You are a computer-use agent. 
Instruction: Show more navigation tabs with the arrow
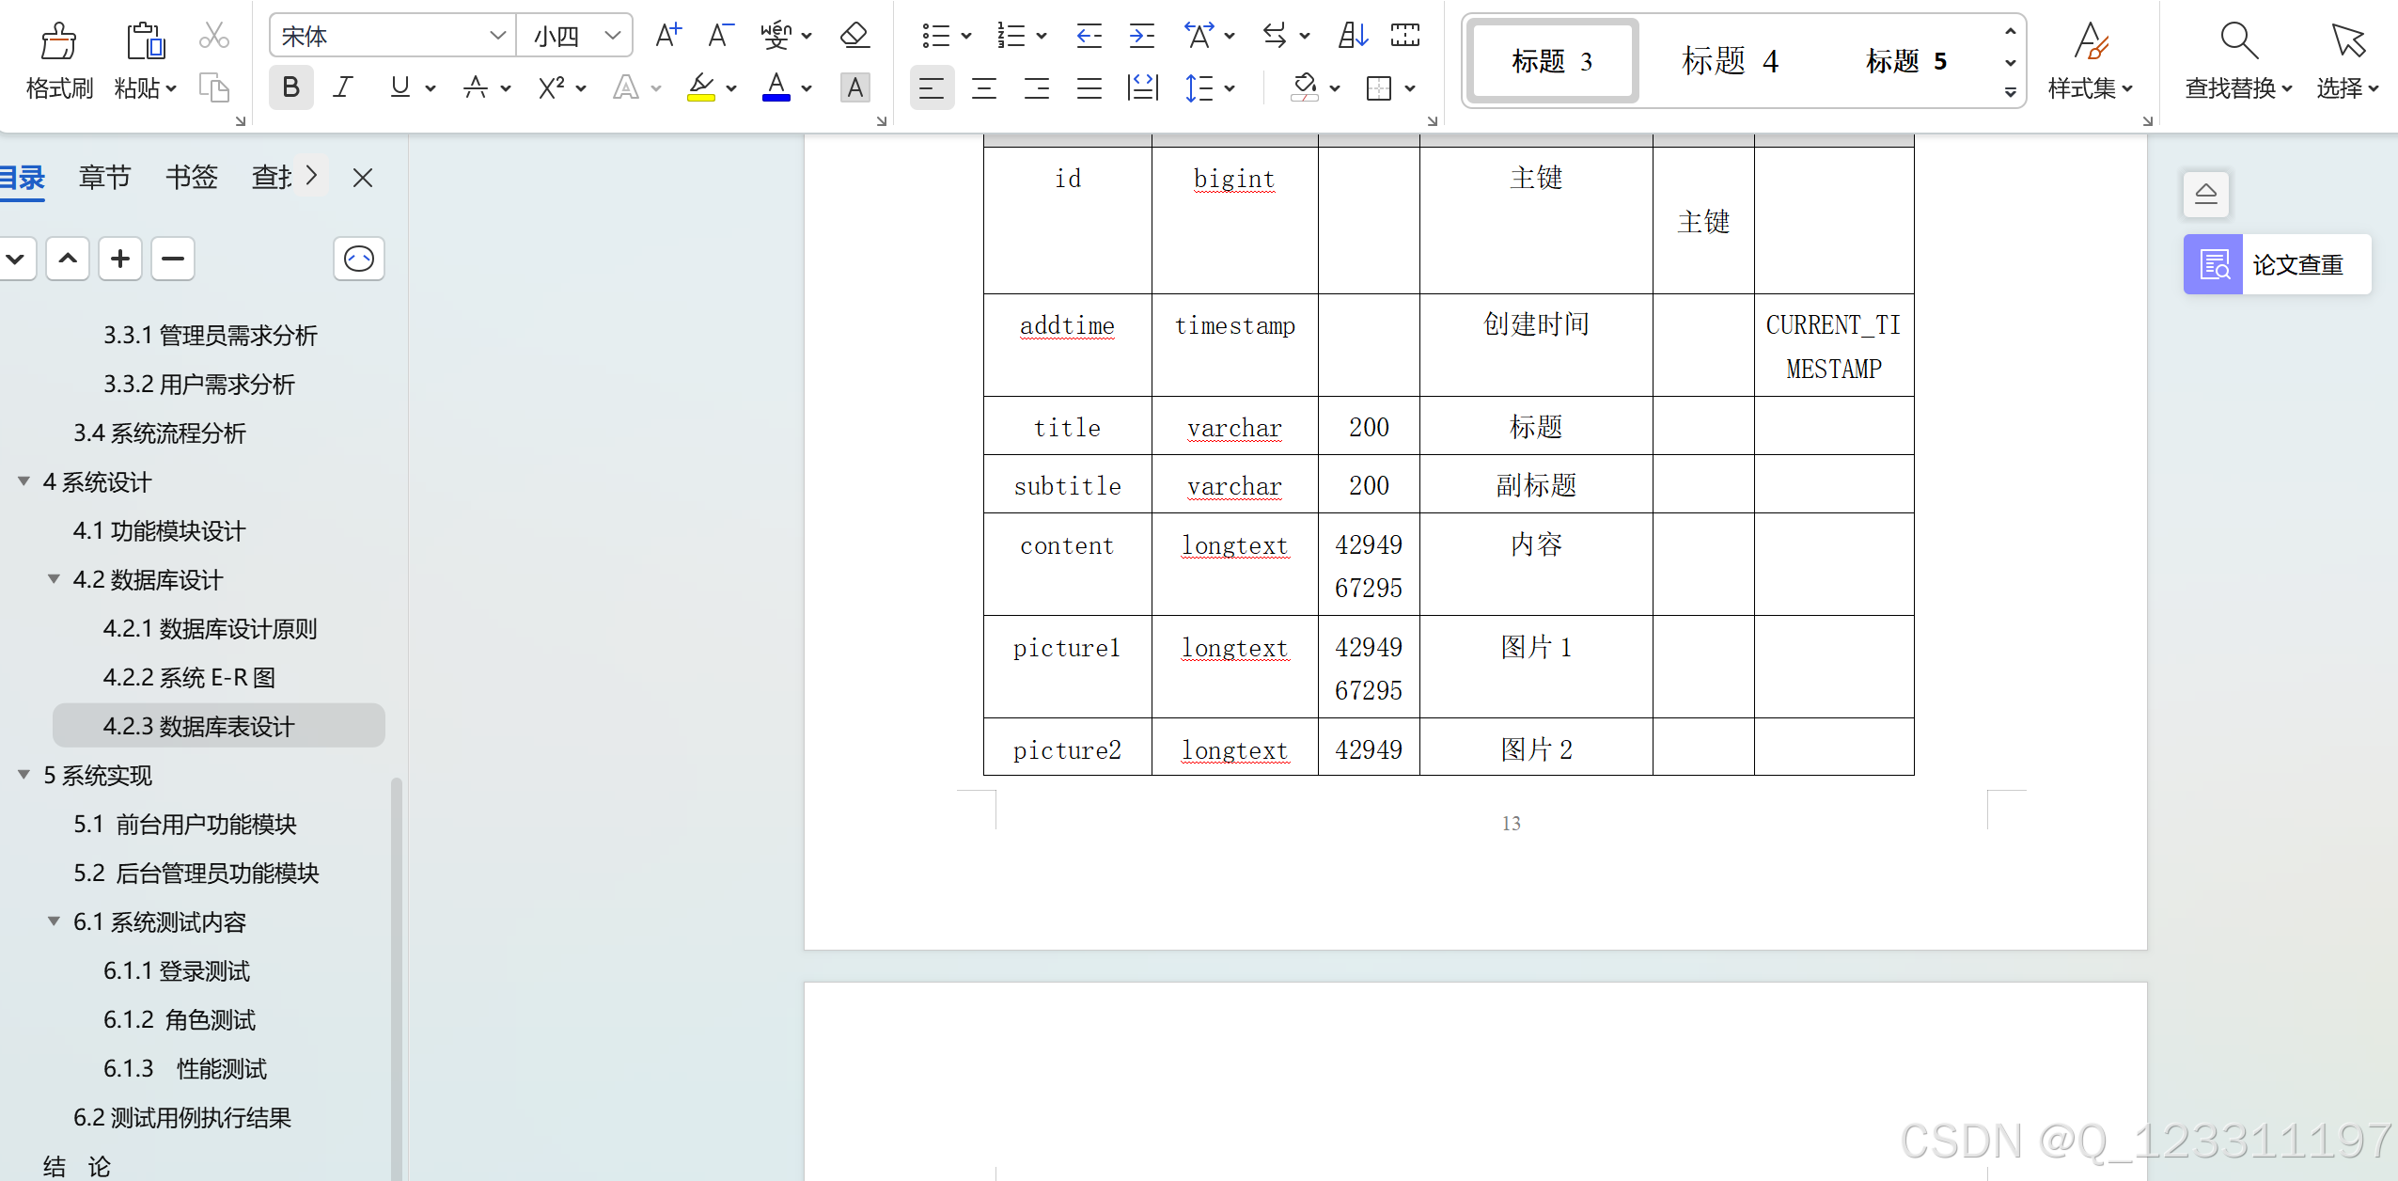tap(312, 176)
